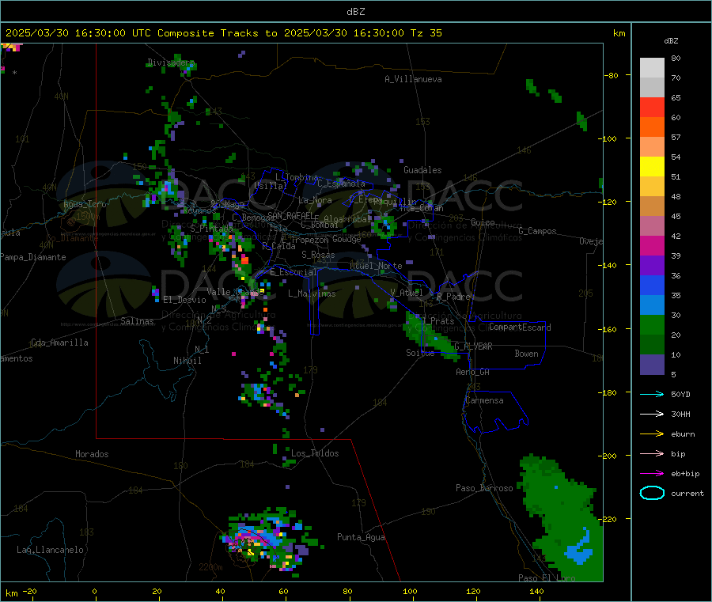Click the Bowen place label
Image resolution: width=712 pixels, height=602 pixels.
526,354
